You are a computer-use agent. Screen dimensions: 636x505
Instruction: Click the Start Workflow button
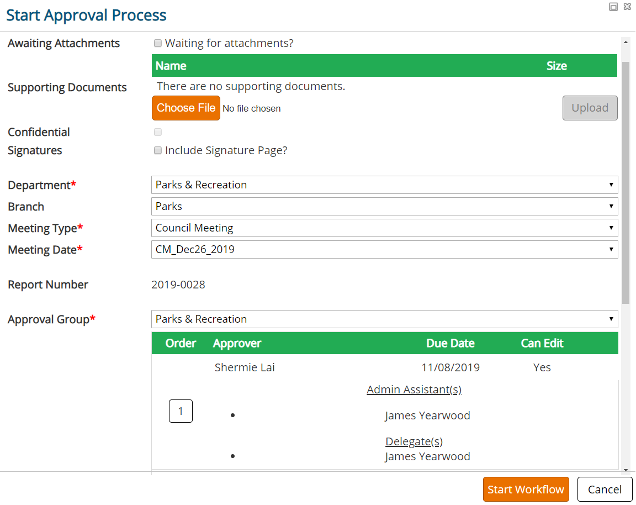526,489
